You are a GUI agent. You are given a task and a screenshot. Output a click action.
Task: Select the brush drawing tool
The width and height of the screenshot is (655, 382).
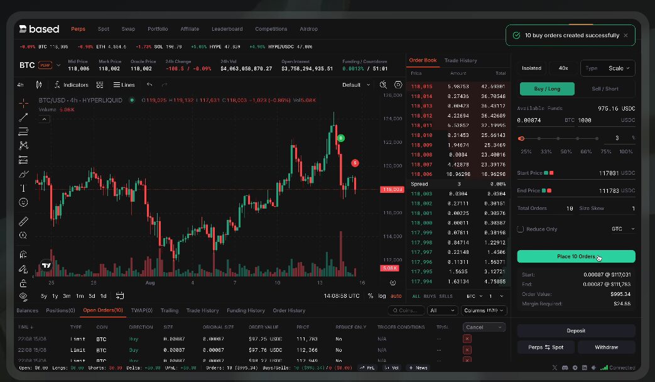click(23, 174)
